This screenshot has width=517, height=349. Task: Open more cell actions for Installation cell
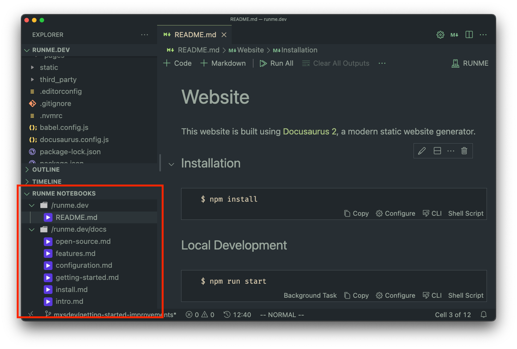click(451, 151)
